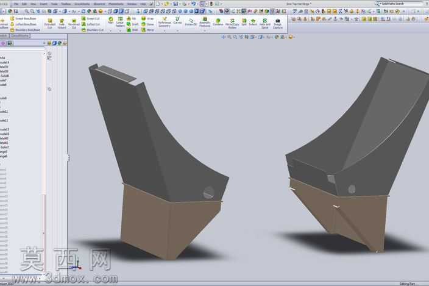Click the left panel collapse handle
The height and width of the screenshot is (286, 429).
[x=68, y=157]
